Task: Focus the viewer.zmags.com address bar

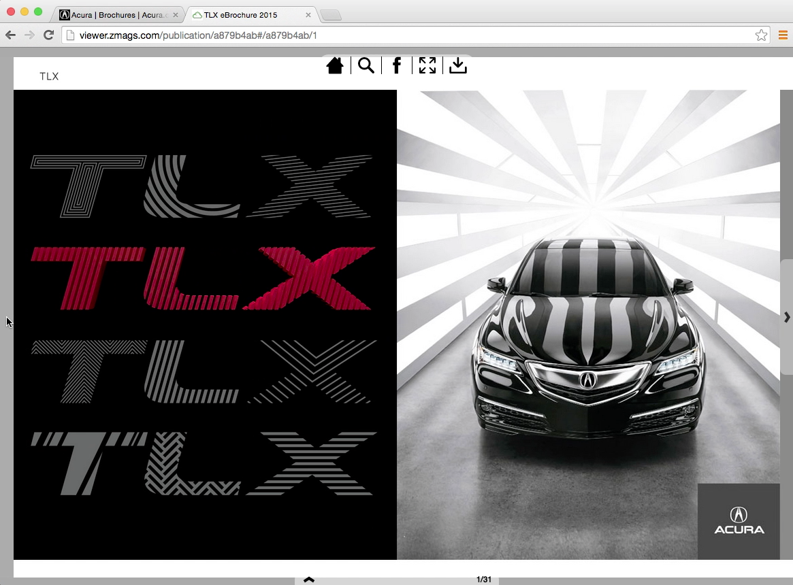Action: [x=415, y=35]
